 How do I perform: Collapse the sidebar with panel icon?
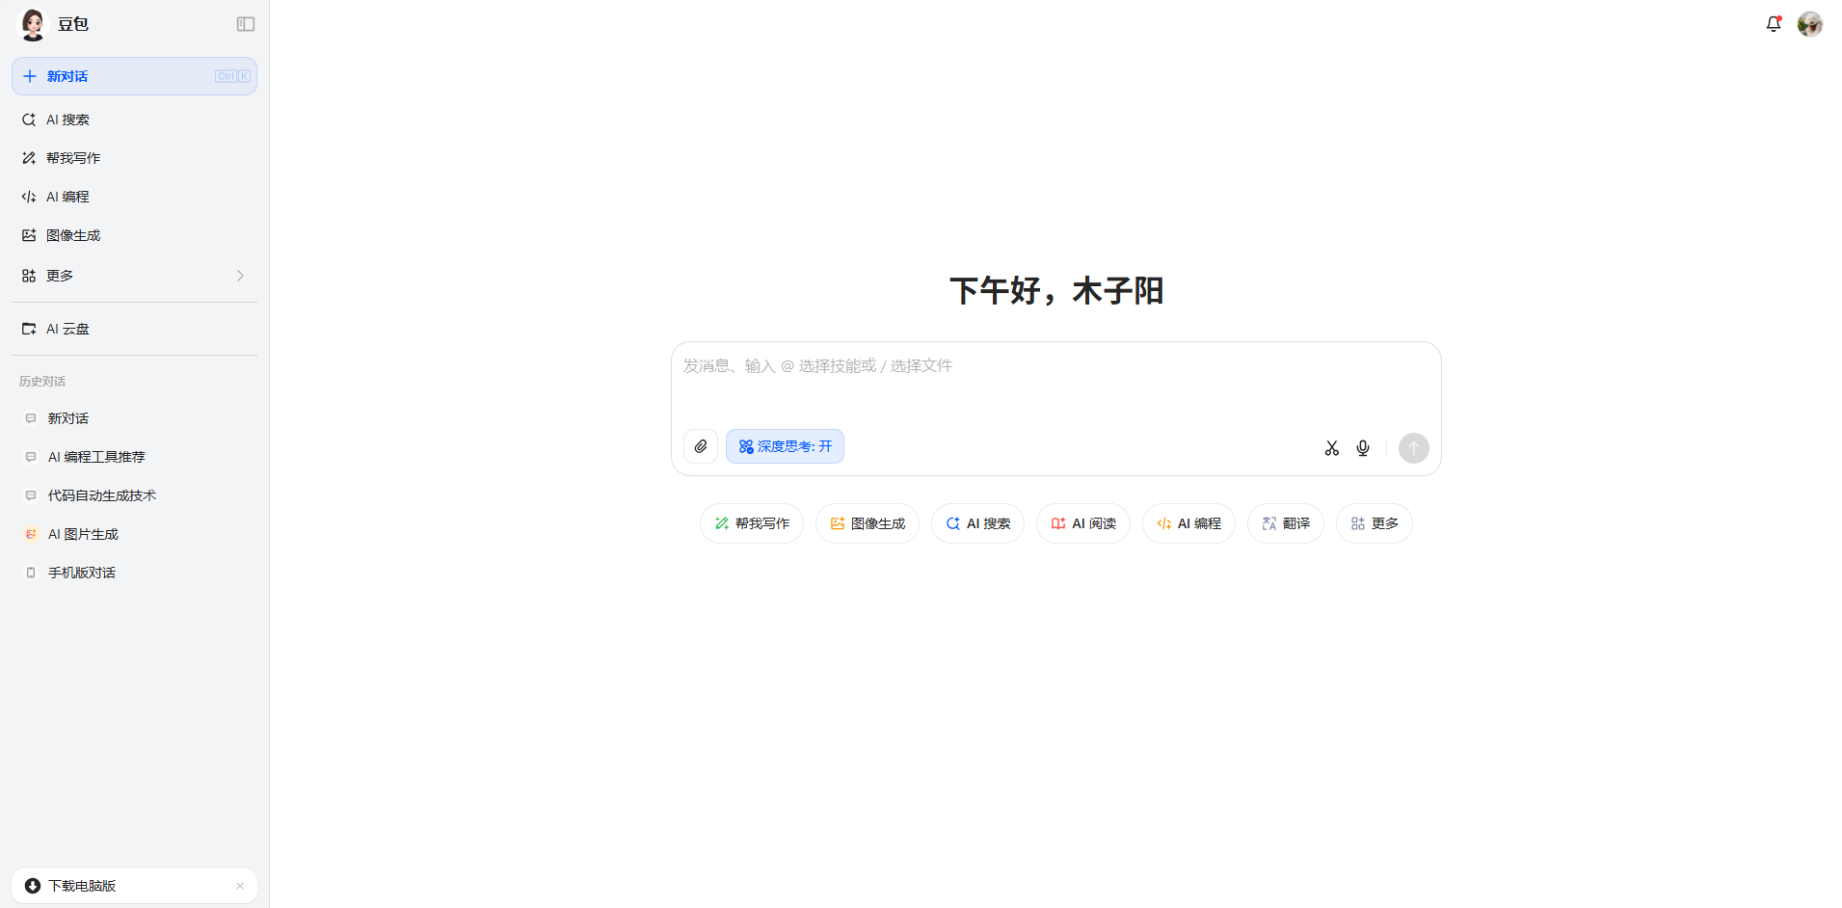point(246,24)
